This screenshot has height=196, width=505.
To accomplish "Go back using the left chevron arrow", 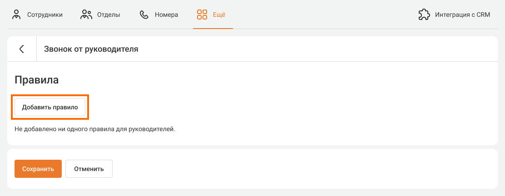I will pos(22,49).
